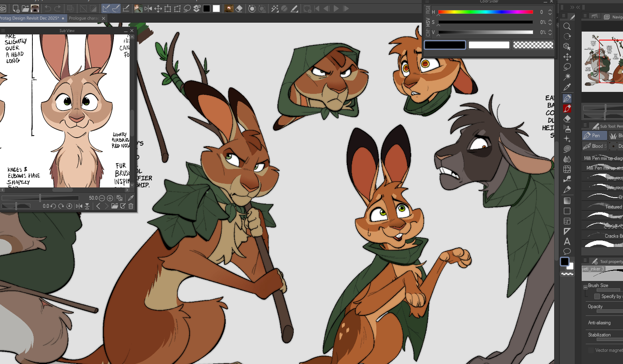Select the Pen sub tool group
Screen dimensions: 623x364
(594, 136)
